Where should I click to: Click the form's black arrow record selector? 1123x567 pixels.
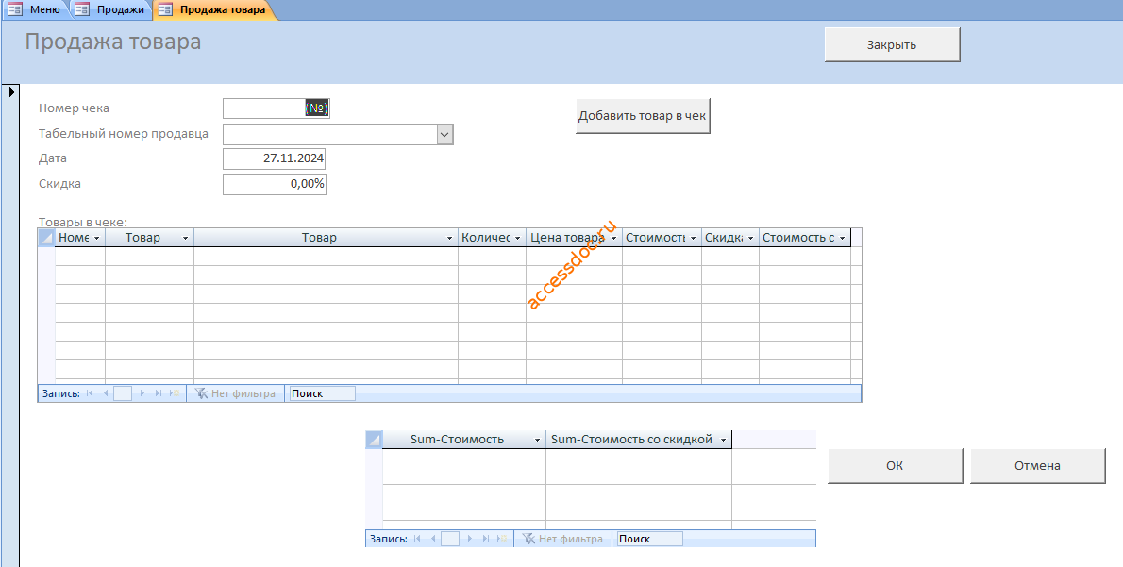[x=10, y=92]
